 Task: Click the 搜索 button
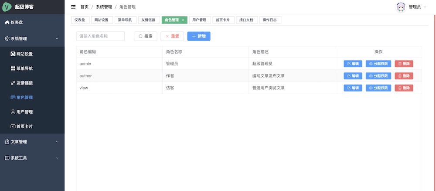point(146,36)
